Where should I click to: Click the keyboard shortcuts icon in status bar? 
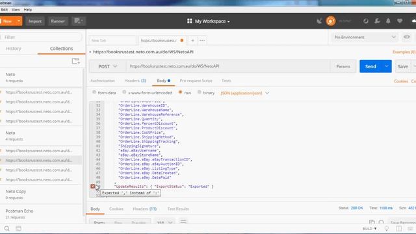pos(410,228)
